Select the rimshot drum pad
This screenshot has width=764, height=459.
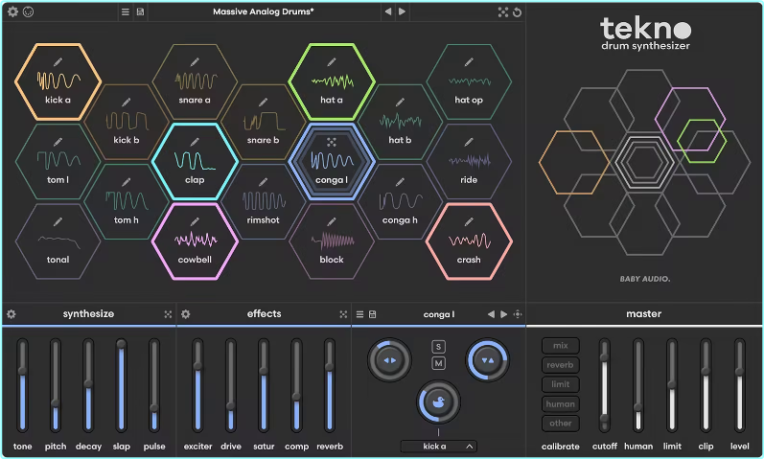[x=263, y=202]
